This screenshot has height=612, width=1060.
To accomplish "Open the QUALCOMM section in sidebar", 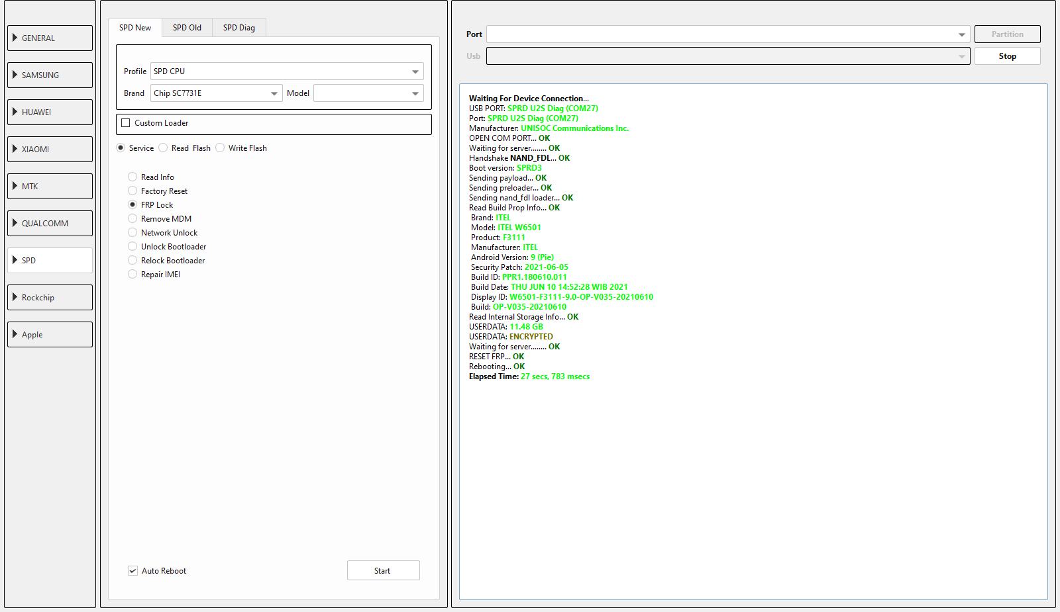I will (50, 223).
